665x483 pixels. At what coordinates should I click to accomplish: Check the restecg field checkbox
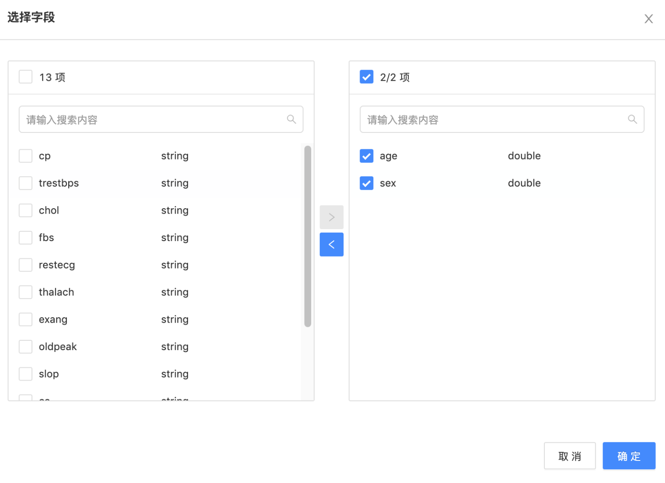pos(26,265)
